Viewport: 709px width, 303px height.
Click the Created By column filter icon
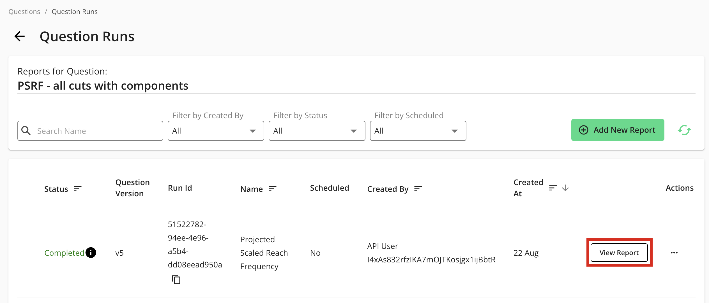coord(418,189)
